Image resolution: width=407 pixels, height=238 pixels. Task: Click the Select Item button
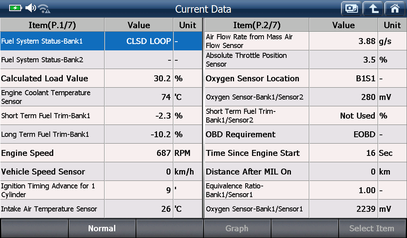(372, 228)
